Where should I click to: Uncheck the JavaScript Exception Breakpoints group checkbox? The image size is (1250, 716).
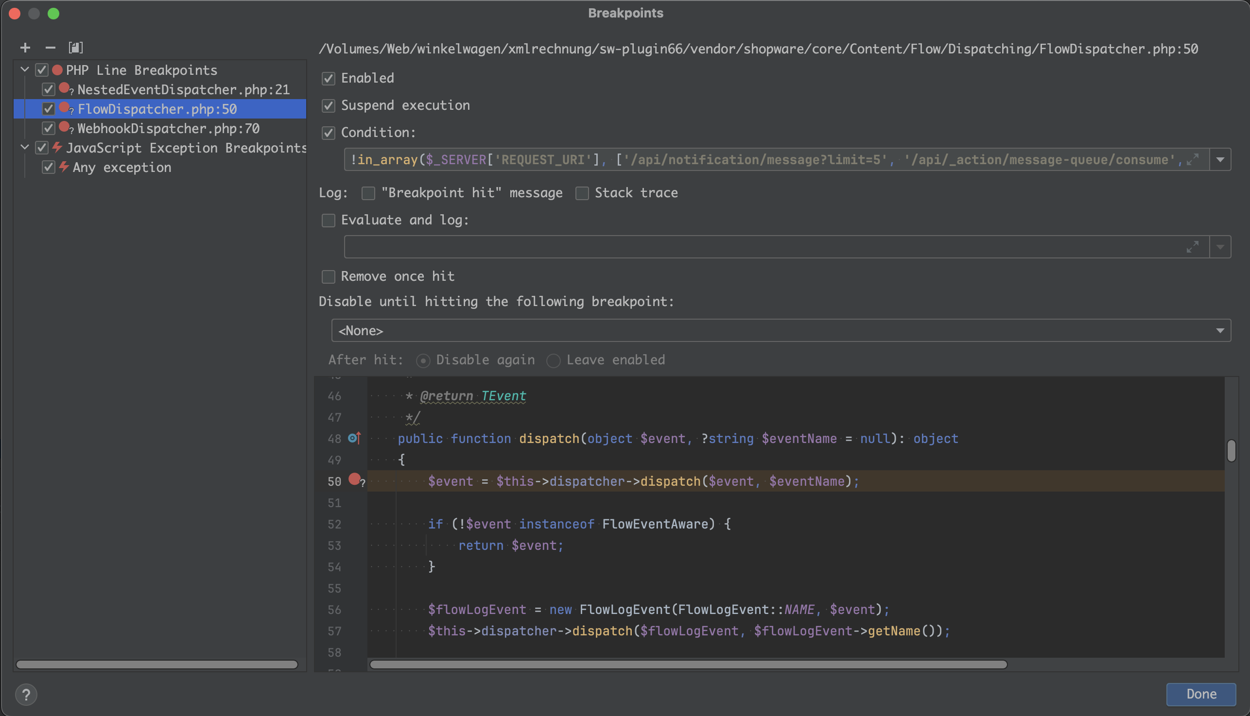pyautogui.click(x=42, y=148)
